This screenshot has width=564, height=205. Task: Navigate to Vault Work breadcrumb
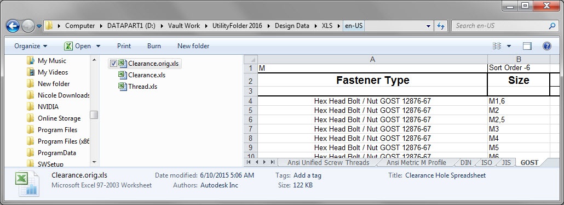184,26
